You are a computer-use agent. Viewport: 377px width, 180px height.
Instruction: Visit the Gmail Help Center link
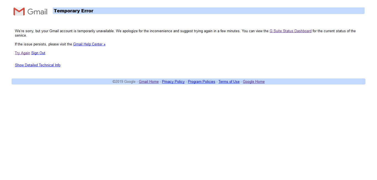pyautogui.click(x=89, y=44)
